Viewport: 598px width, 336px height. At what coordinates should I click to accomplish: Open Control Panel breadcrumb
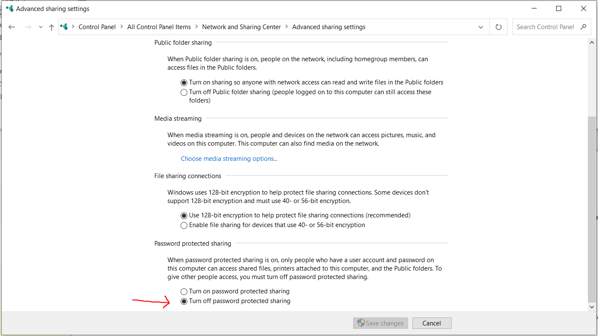pyautogui.click(x=97, y=27)
